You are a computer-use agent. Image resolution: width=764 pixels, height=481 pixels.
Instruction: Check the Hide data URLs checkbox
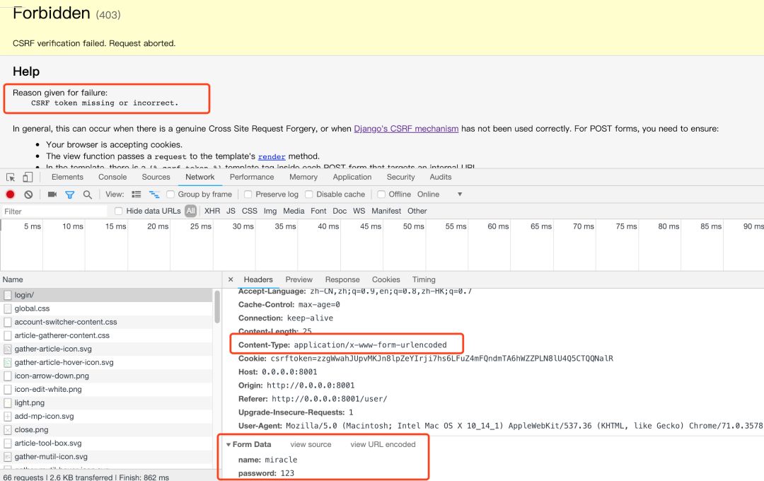pyautogui.click(x=118, y=211)
